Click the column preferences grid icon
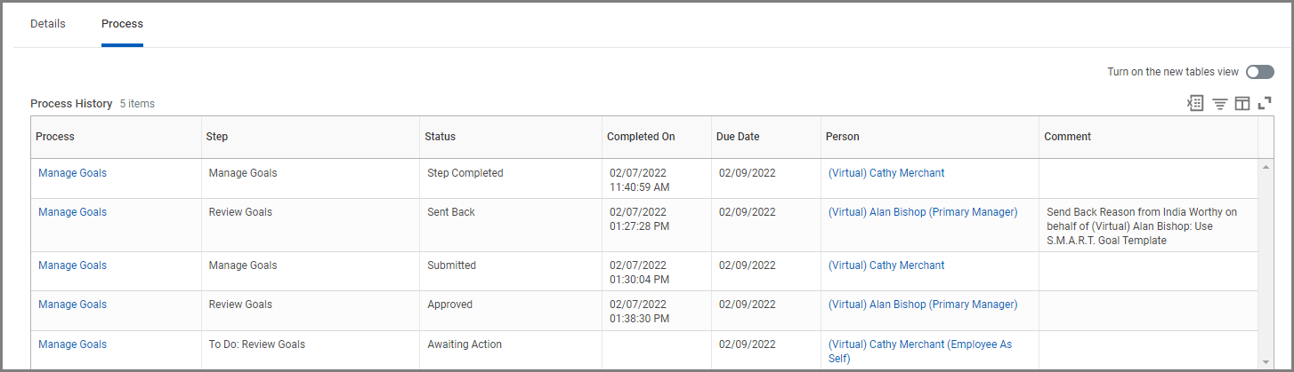Viewport: 1294px width, 372px height. 1242,104
